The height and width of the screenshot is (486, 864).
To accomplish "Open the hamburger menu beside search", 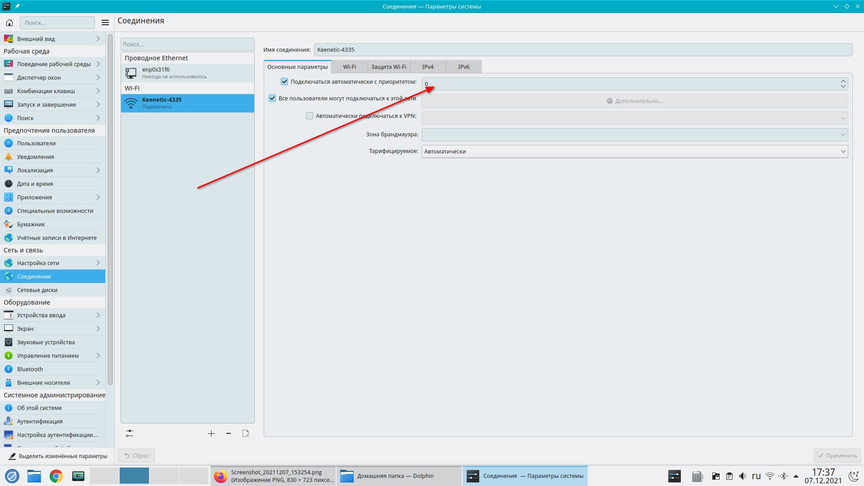I will point(105,22).
